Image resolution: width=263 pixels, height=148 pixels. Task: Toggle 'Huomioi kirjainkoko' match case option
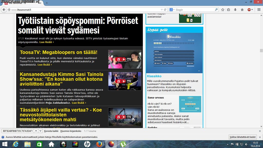point(71,131)
